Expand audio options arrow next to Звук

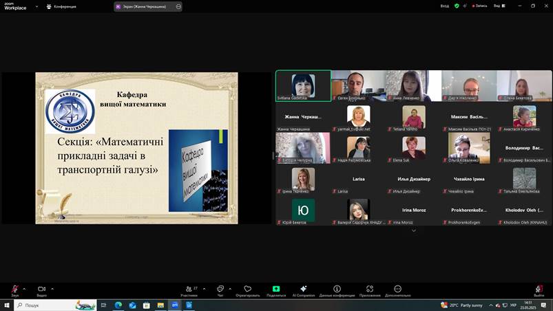(25, 288)
